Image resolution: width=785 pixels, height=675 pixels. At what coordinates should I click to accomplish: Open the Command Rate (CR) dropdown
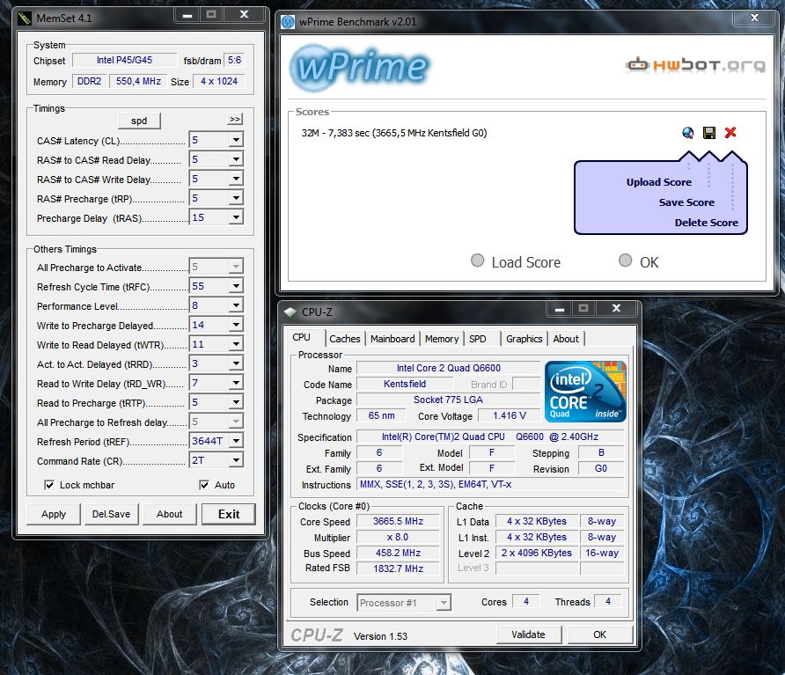pos(235,460)
